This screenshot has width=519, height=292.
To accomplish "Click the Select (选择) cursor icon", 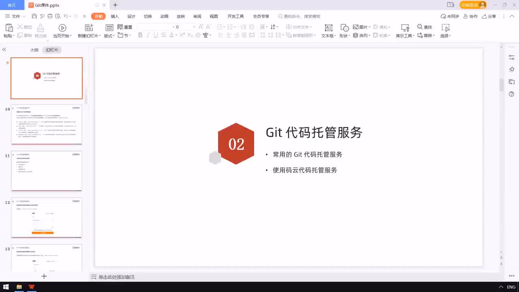I will coord(446,28).
